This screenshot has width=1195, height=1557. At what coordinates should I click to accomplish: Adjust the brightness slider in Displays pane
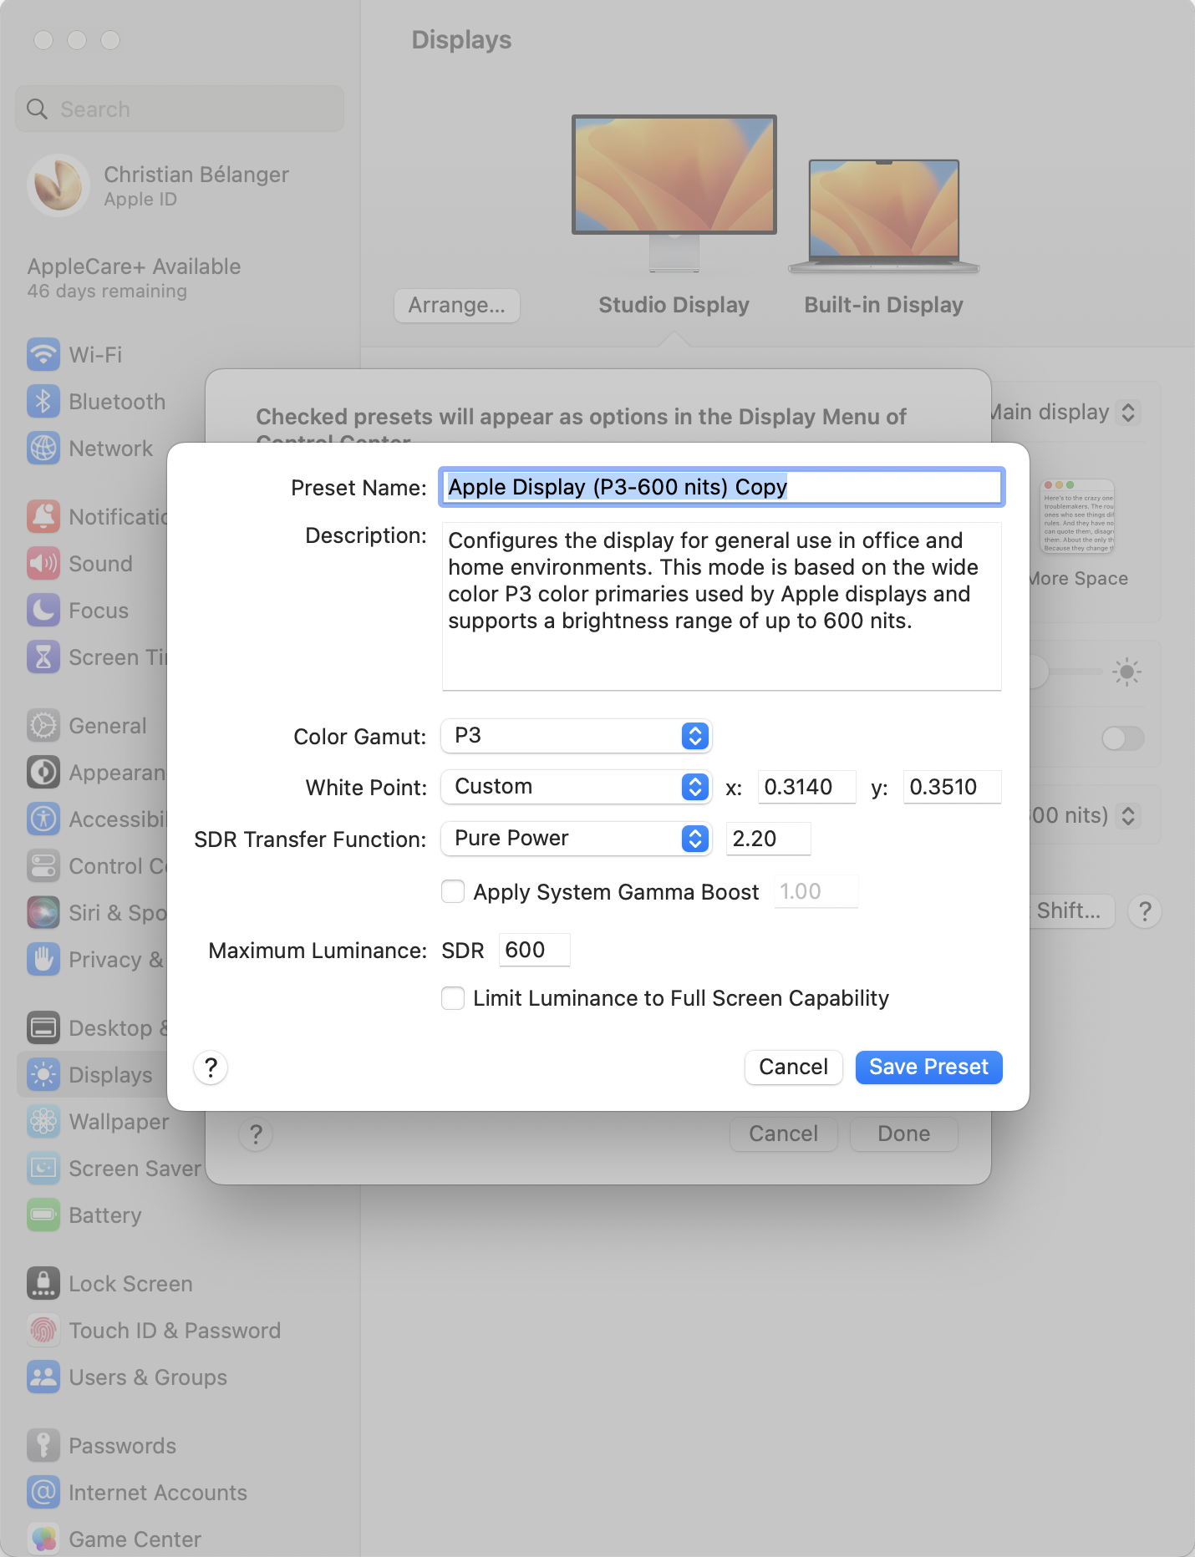tap(1065, 672)
